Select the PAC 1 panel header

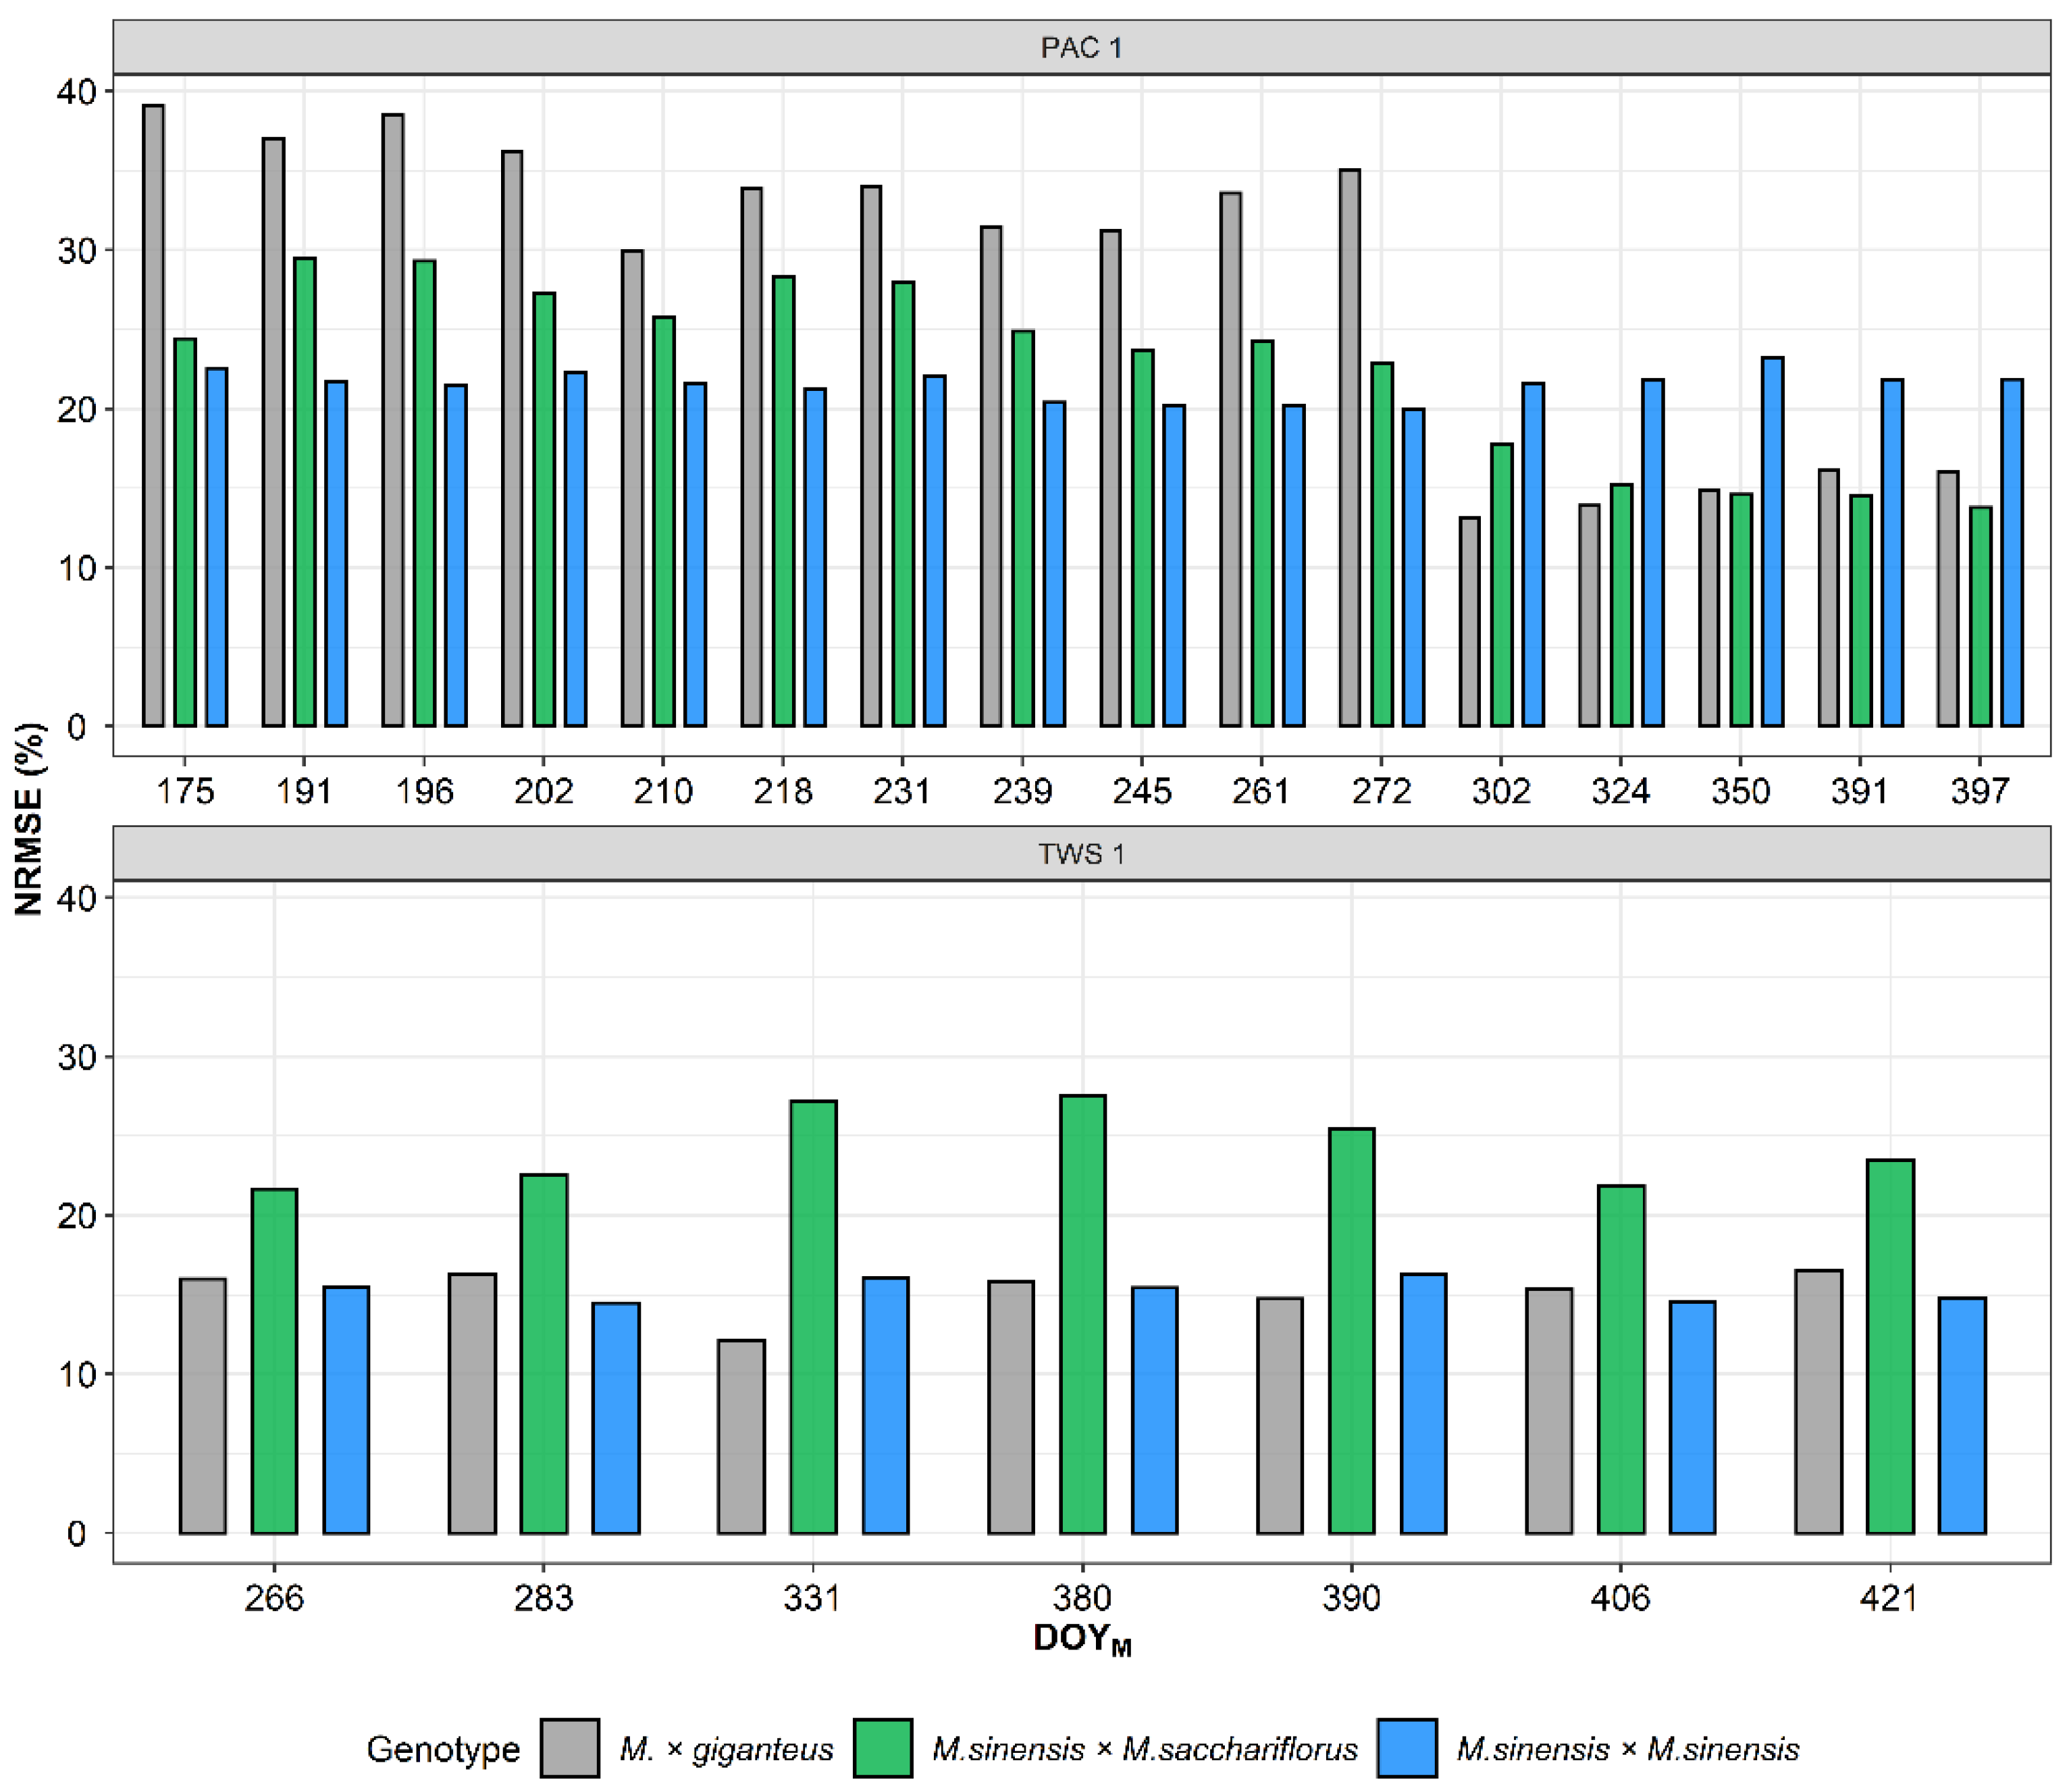[x=1081, y=47]
